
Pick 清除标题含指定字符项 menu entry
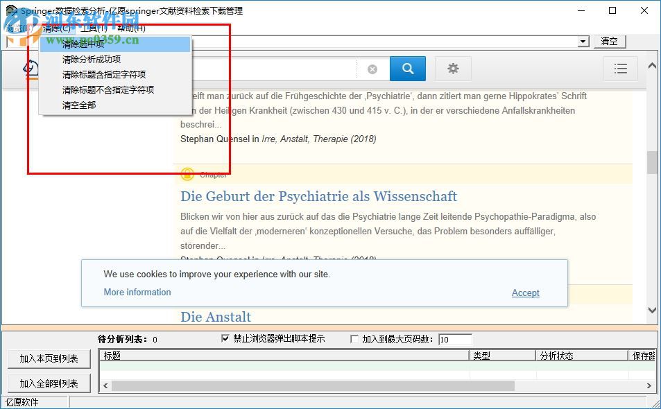115,75
